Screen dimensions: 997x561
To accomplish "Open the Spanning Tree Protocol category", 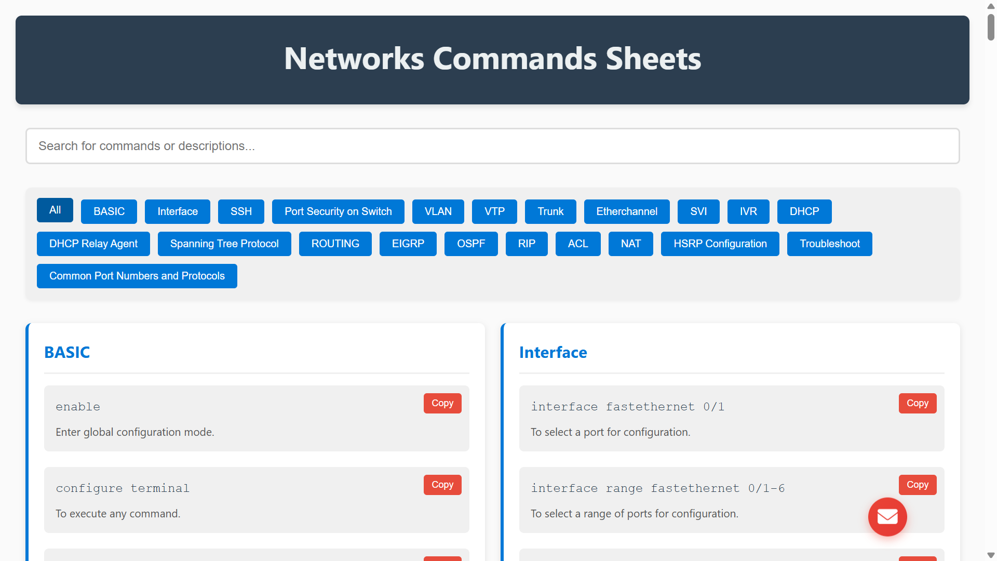I will (x=224, y=244).
